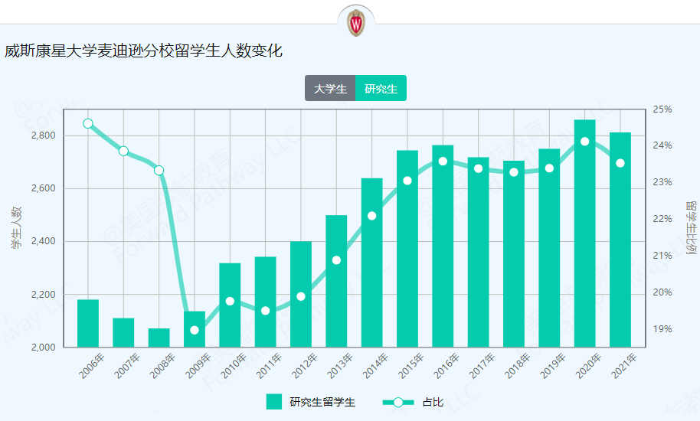The image size is (700, 421).
Task: Click the 2014年 bar
Action: pyautogui.click(x=372, y=263)
